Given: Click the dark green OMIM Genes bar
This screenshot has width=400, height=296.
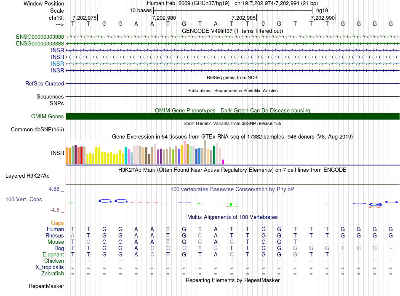Looking at the screenshot, I should click(232, 116).
